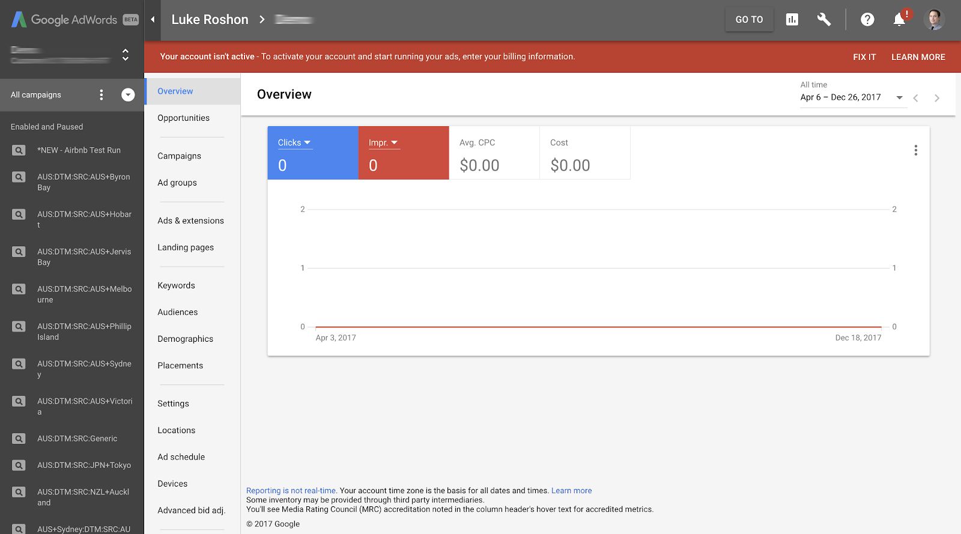
Task: Expand the All campaigns circular dropdown
Action: click(128, 95)
